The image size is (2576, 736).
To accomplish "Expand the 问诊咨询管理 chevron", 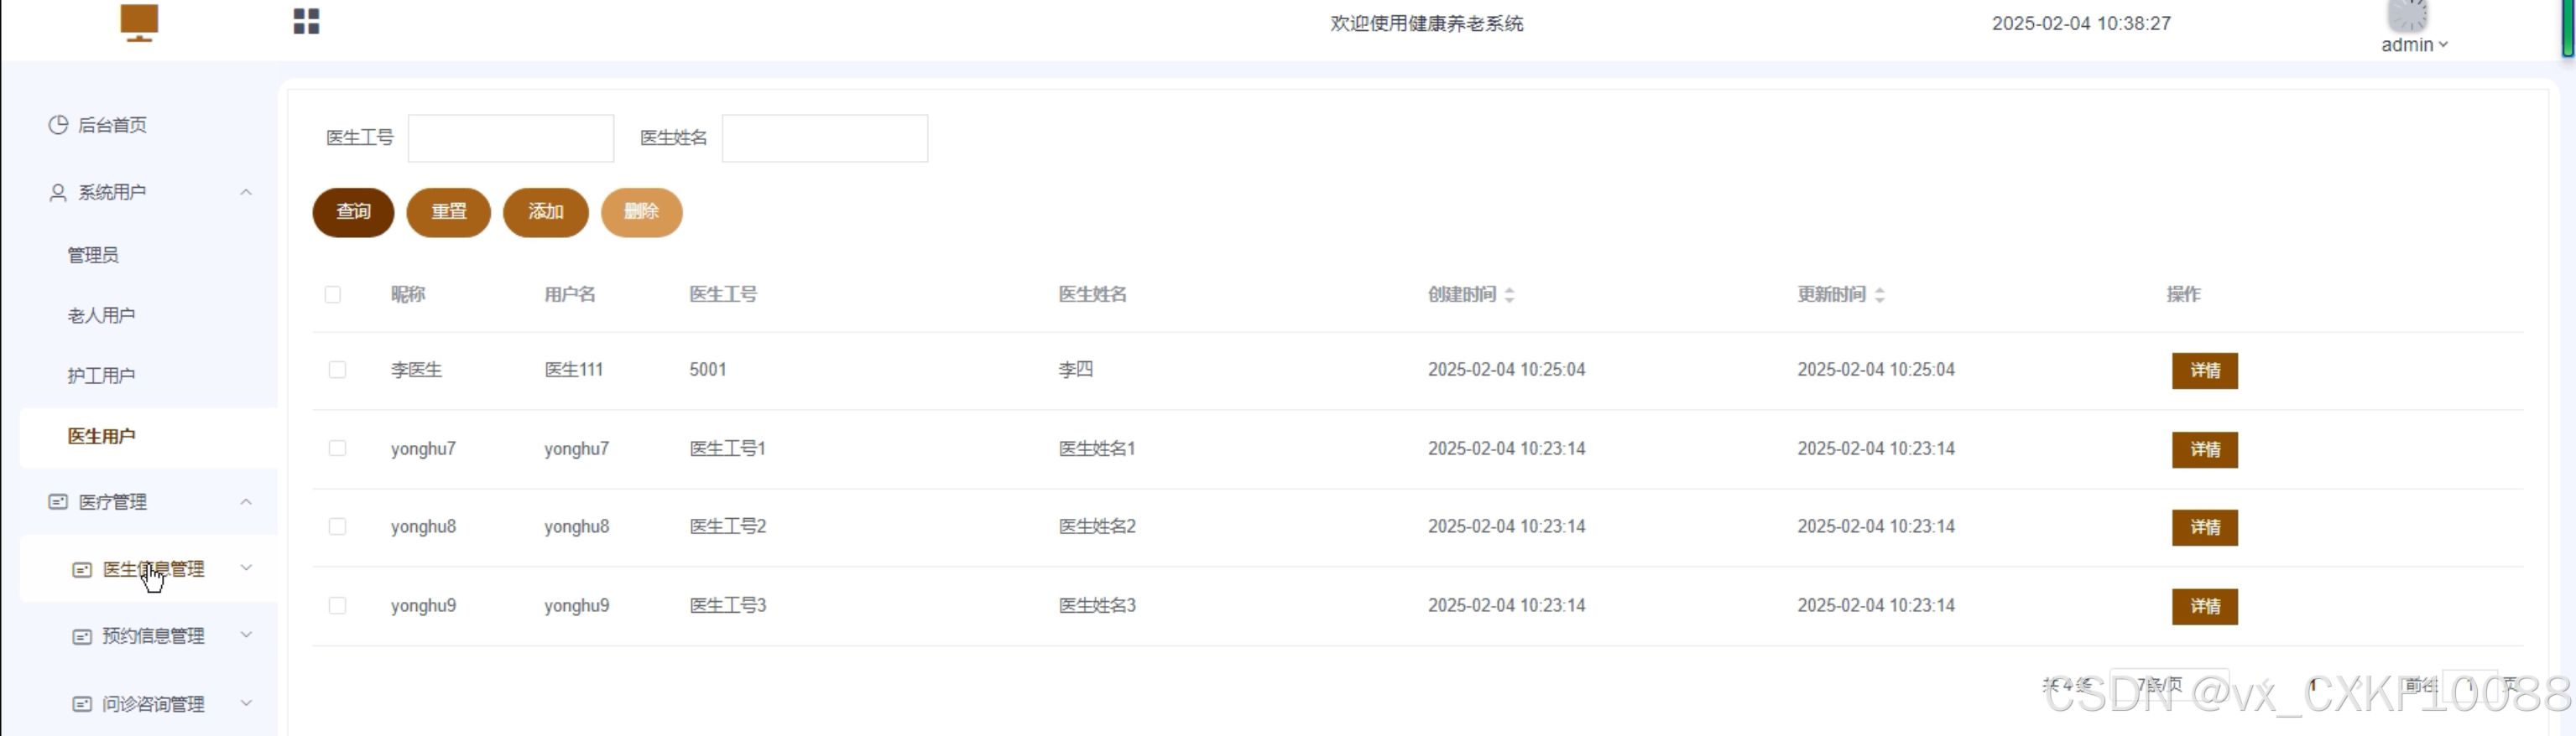I will [x=246, y=703].
